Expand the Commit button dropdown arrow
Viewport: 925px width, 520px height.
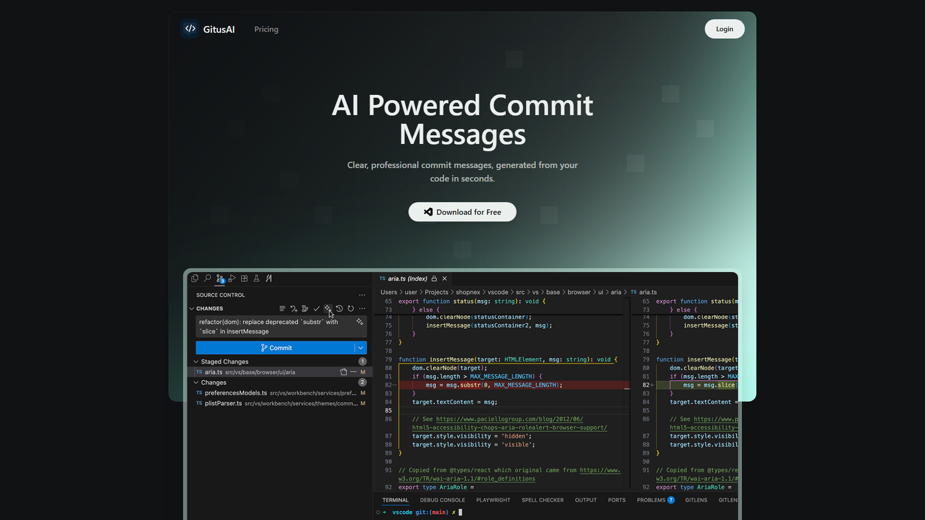click(360, 348)
